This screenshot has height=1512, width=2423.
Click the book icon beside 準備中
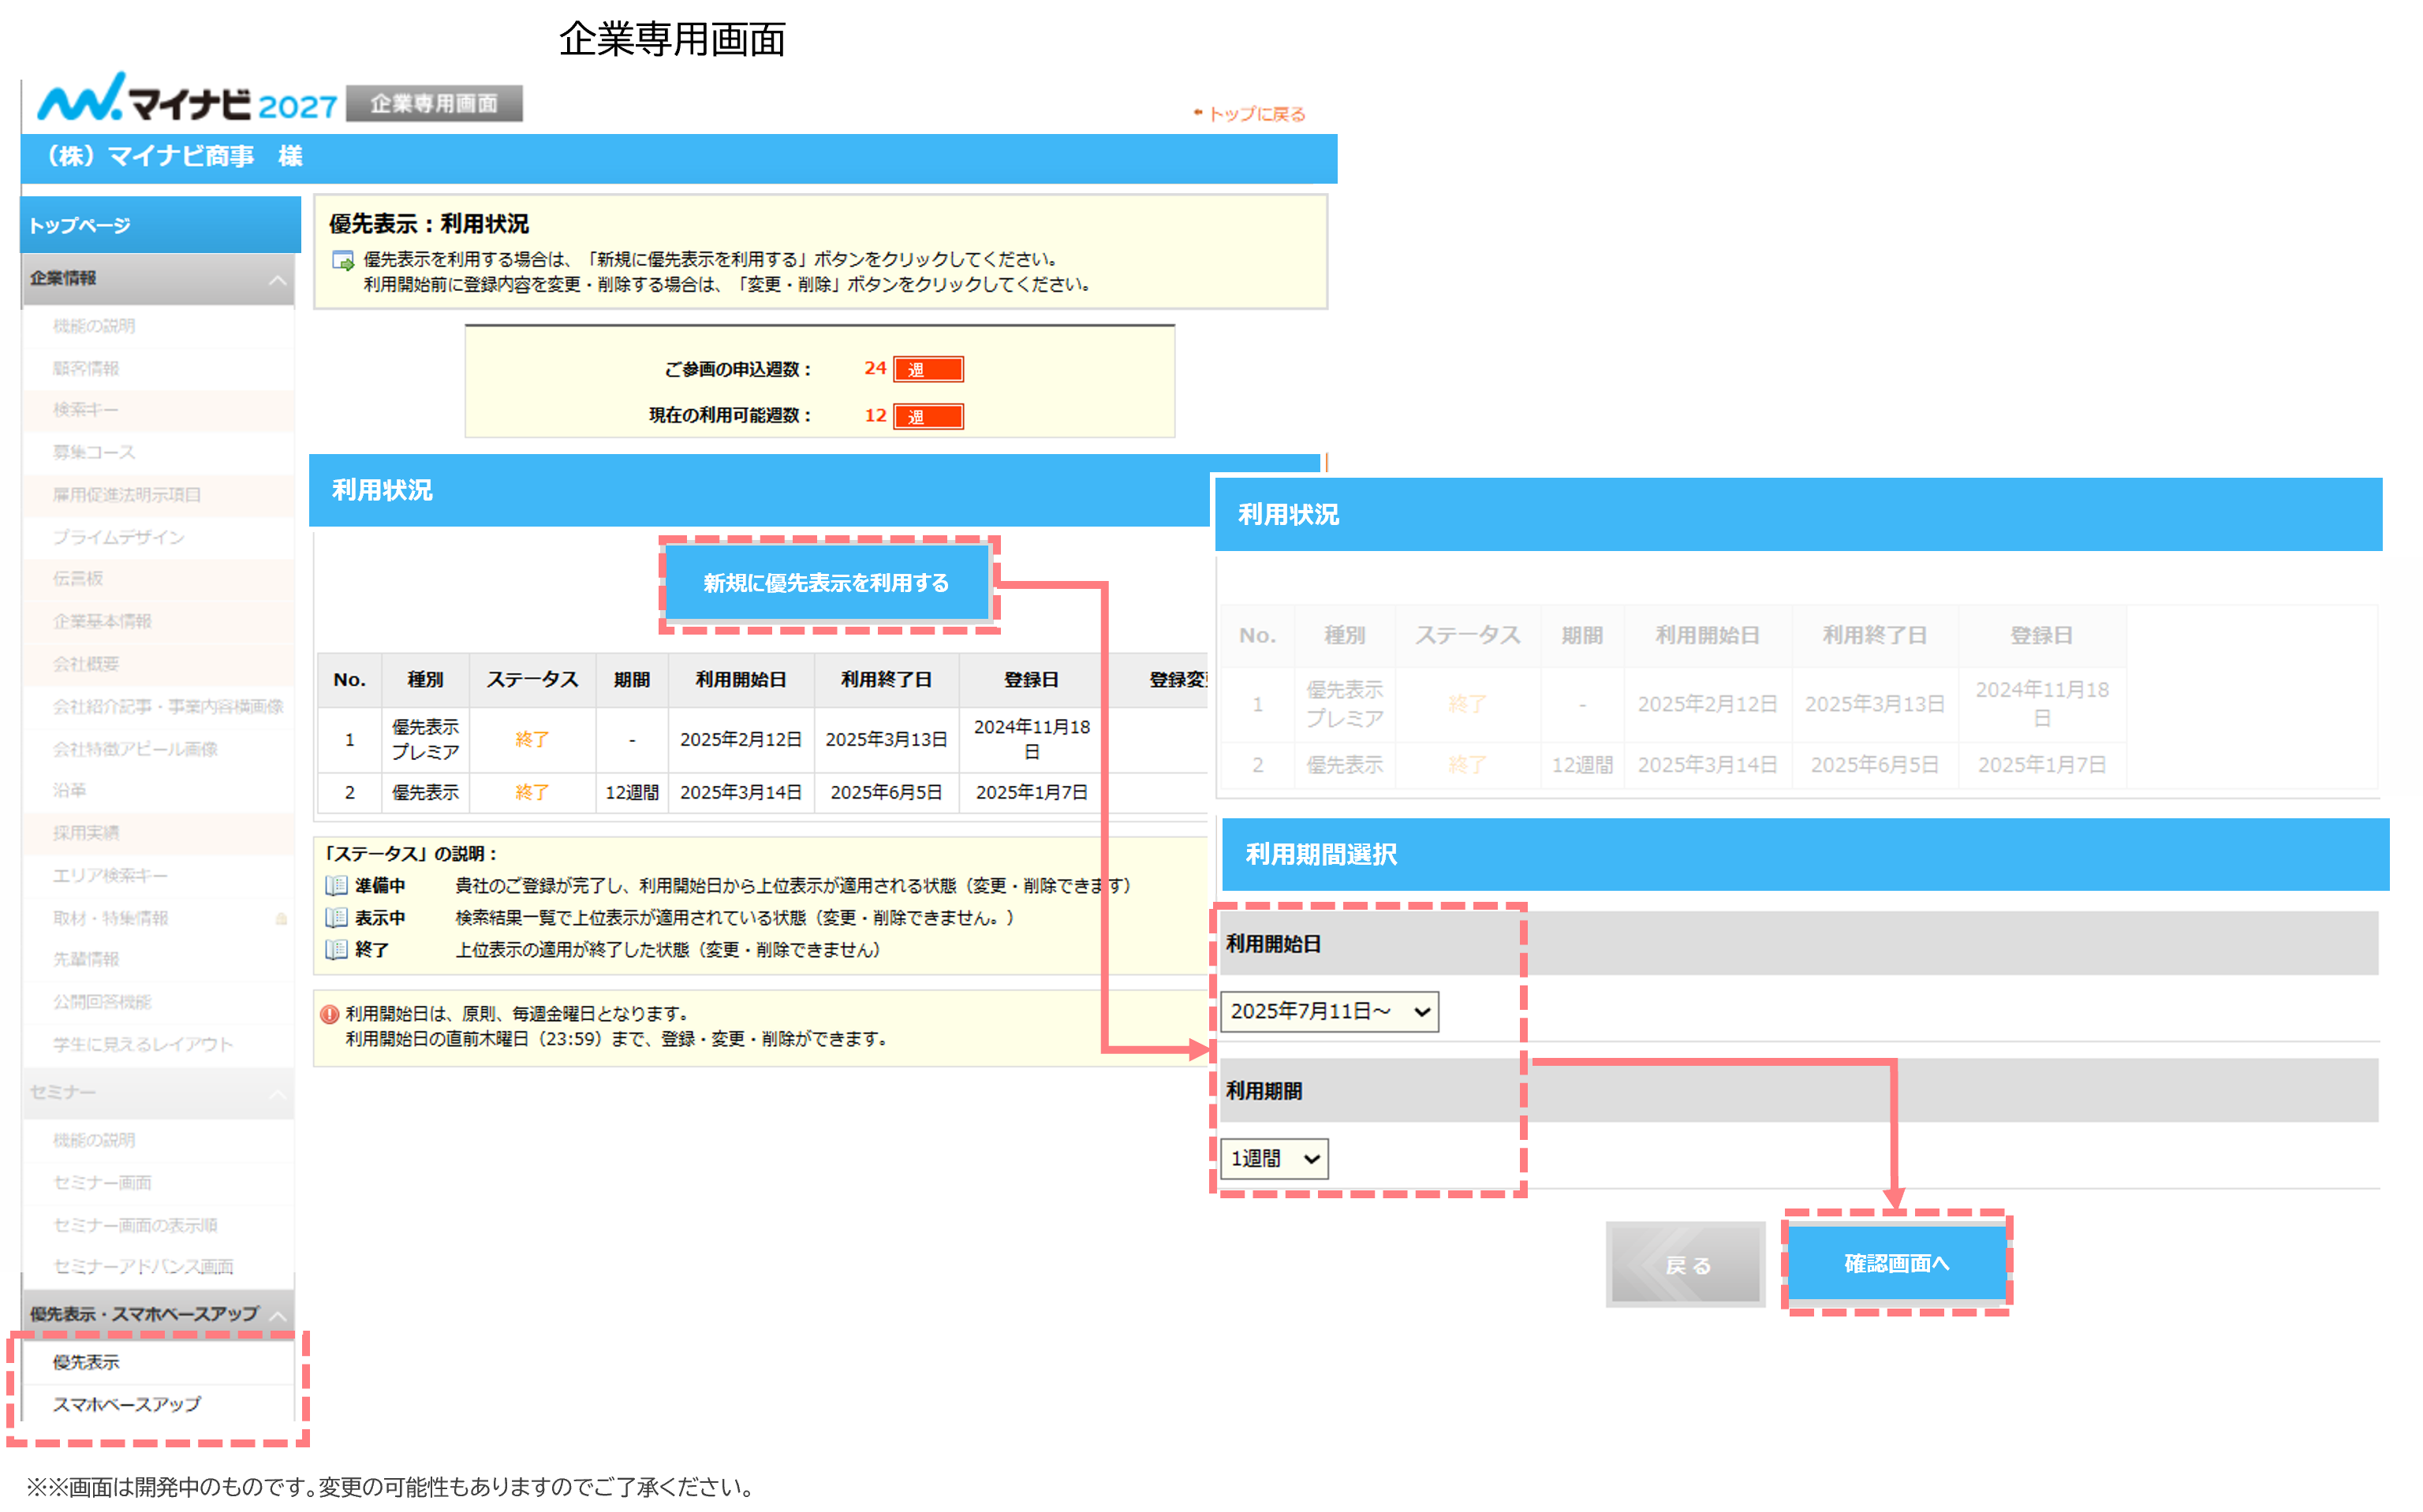337,886
